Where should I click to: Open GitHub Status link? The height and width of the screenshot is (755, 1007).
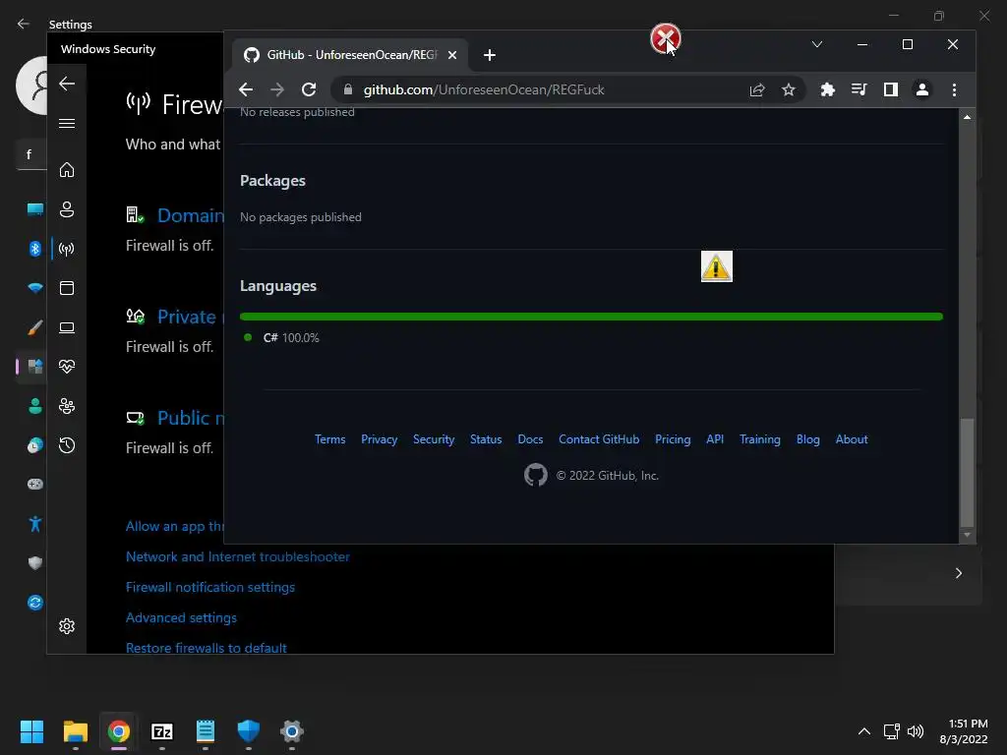(486, 439)
